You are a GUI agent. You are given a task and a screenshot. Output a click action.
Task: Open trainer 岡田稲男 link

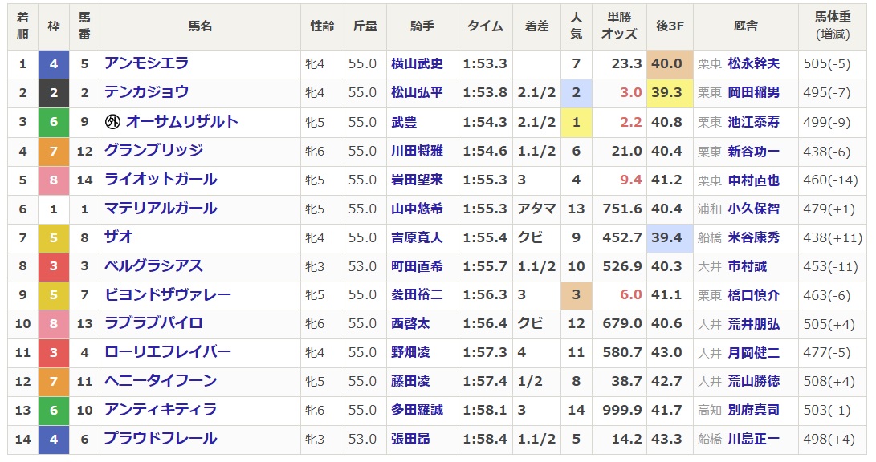click(753, 92)
